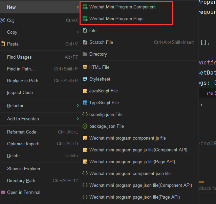This screenshot has height=204, width=216.
Task: Click the tsconfig.json braces icon
Action: click(85, 114)
